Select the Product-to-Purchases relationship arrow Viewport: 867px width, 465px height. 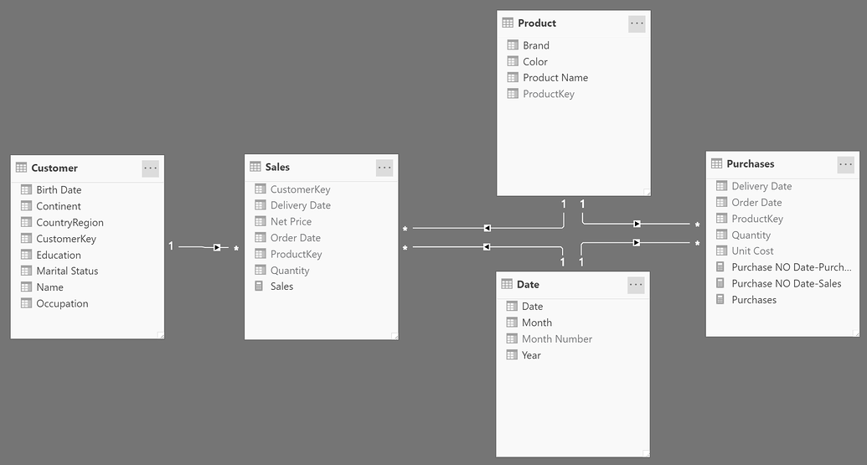637,224
